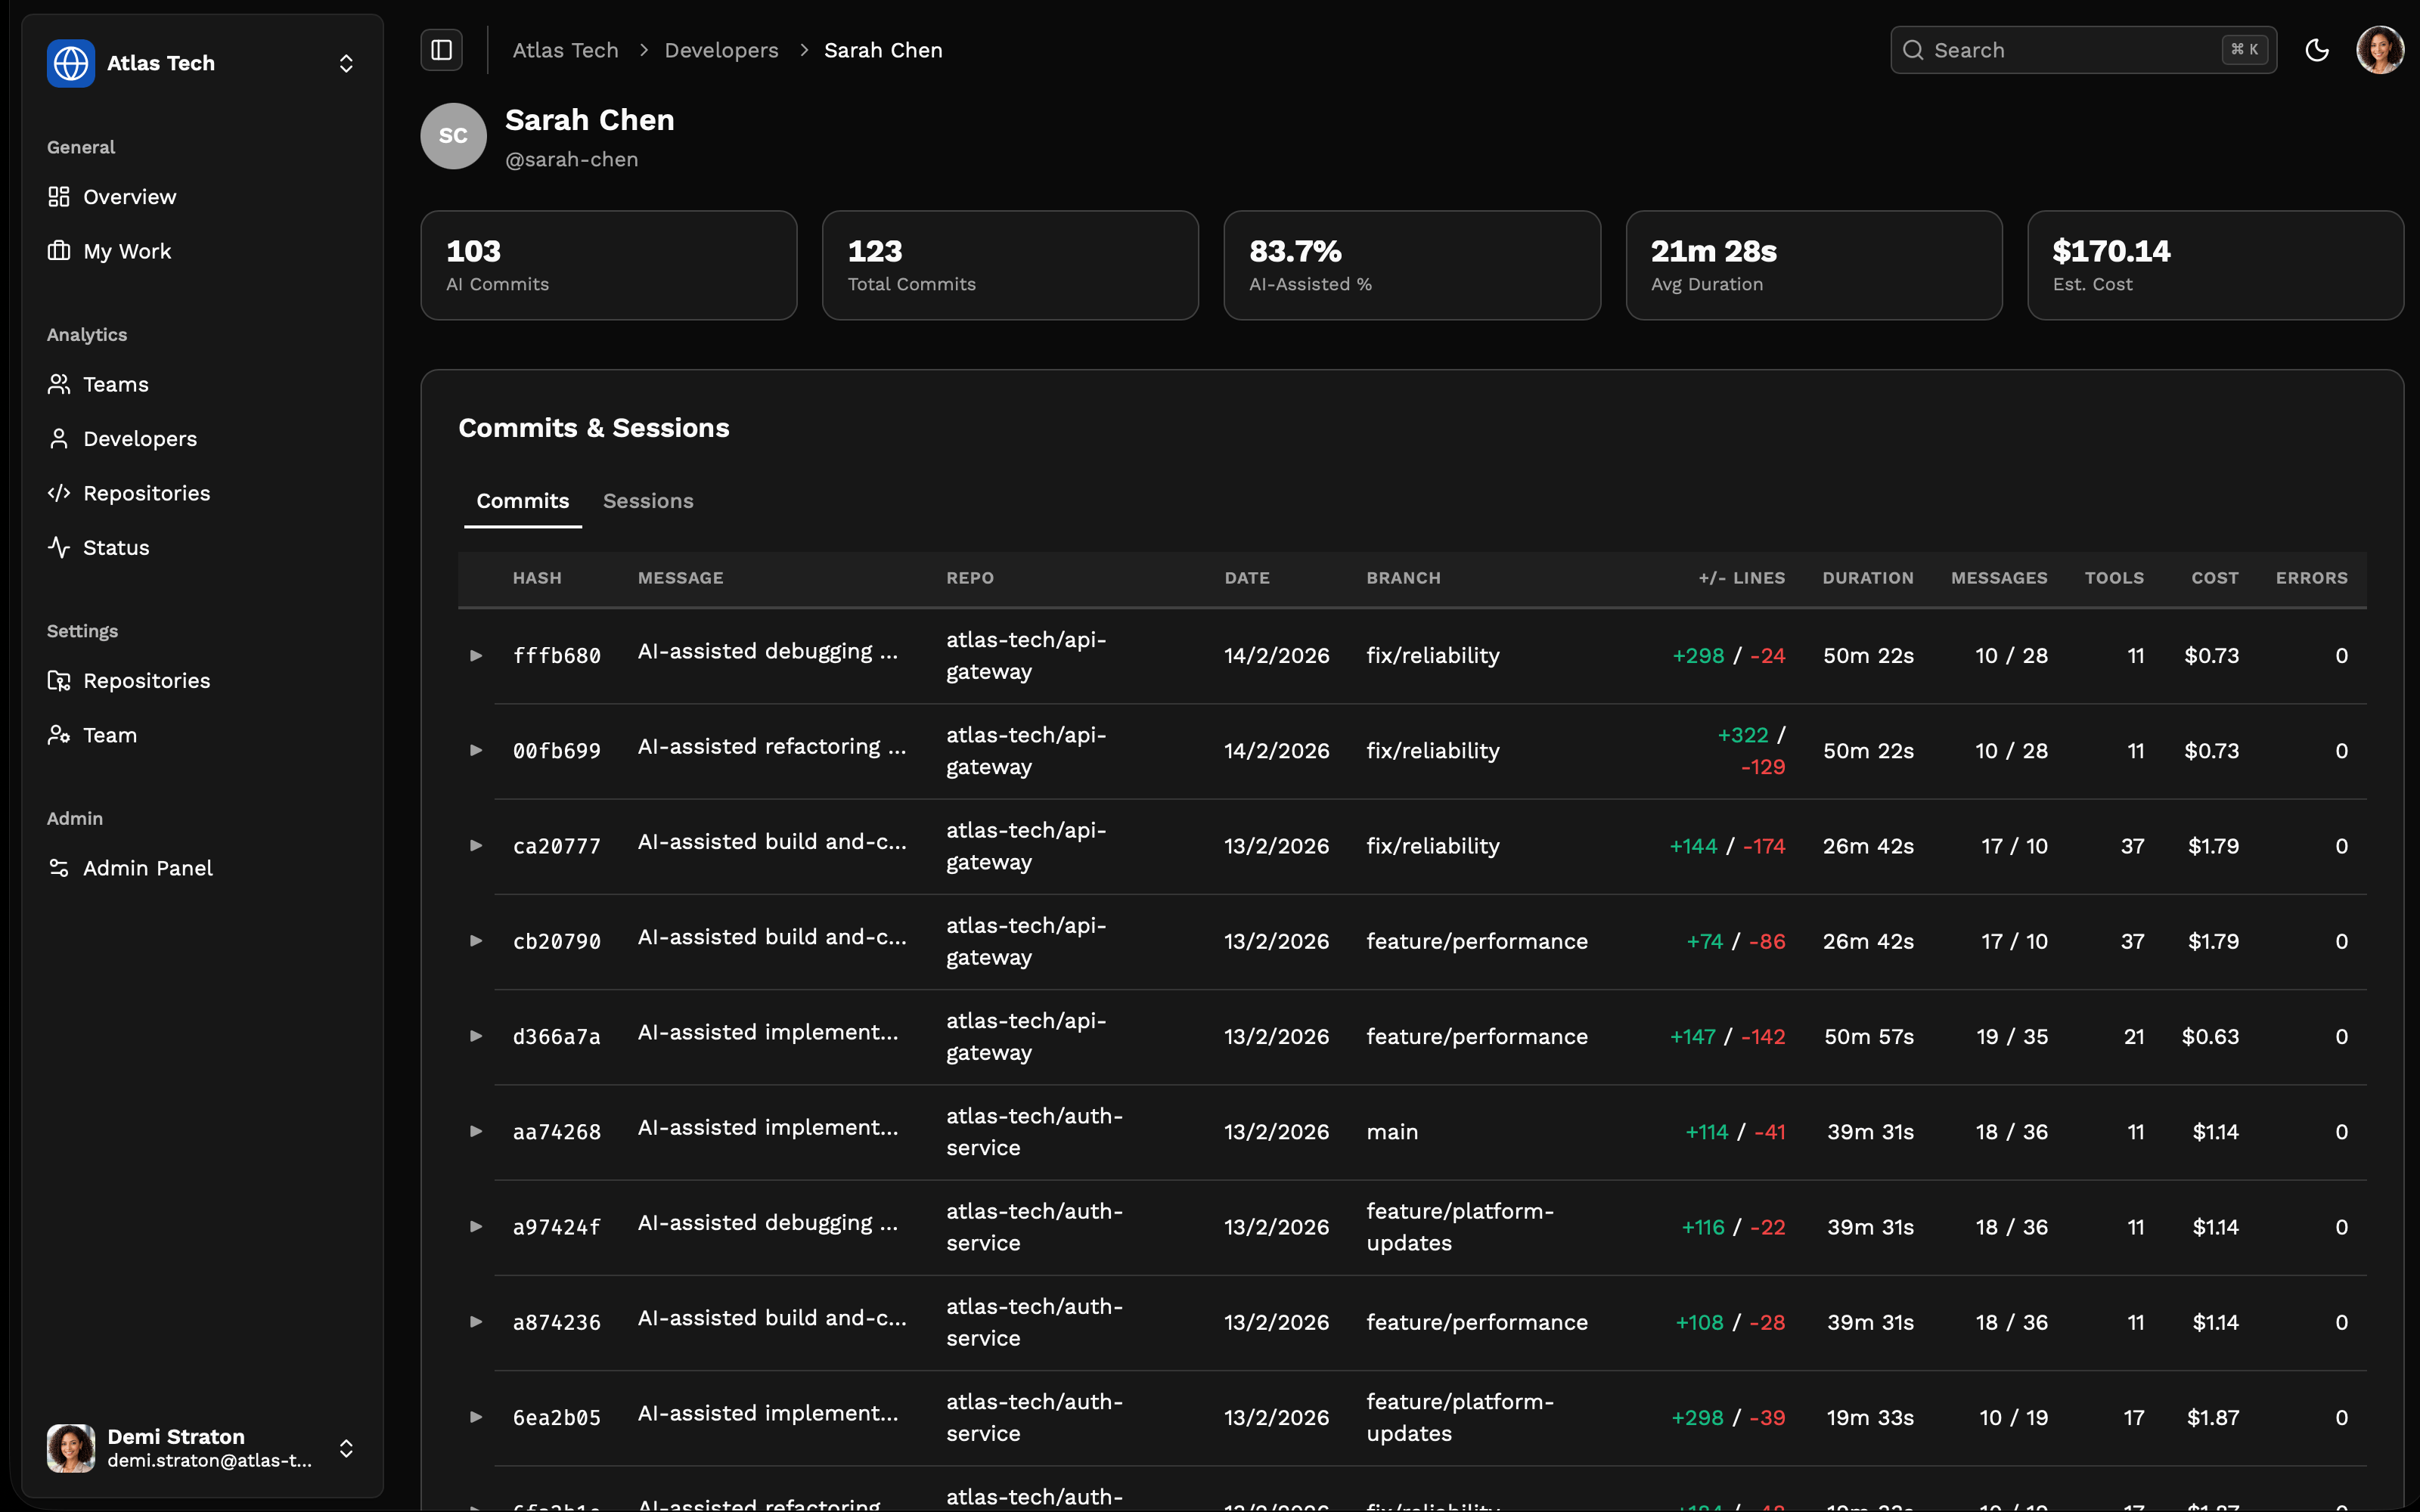Select the Commits tab
This screenshot has width=2420, height=1512.
tap(522, 501)
